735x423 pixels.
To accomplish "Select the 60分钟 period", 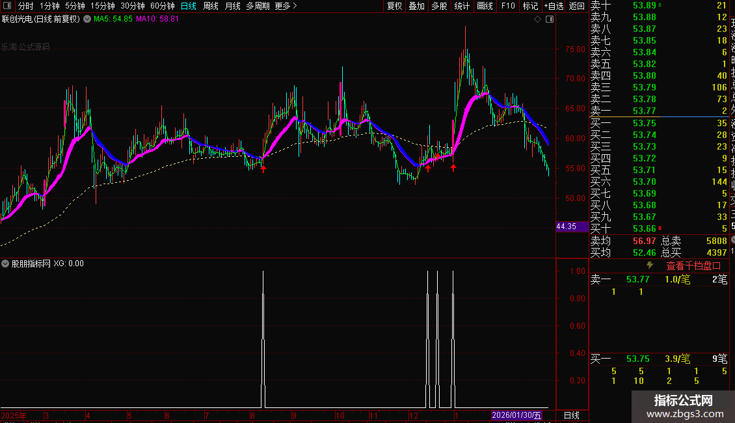I will click(x=163, y=6).
